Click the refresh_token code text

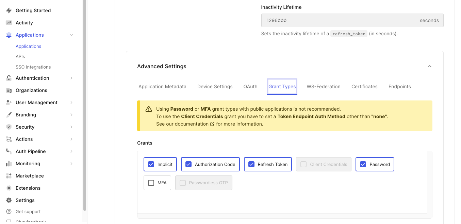(349, 34)
